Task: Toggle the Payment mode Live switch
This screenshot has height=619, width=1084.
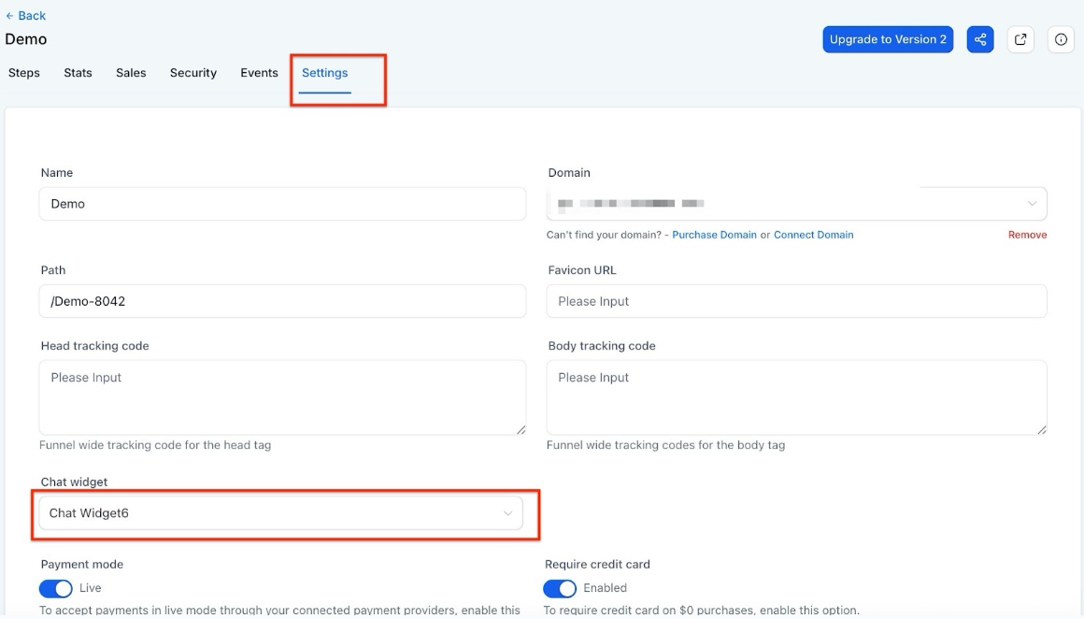Action: coord(56,588)
